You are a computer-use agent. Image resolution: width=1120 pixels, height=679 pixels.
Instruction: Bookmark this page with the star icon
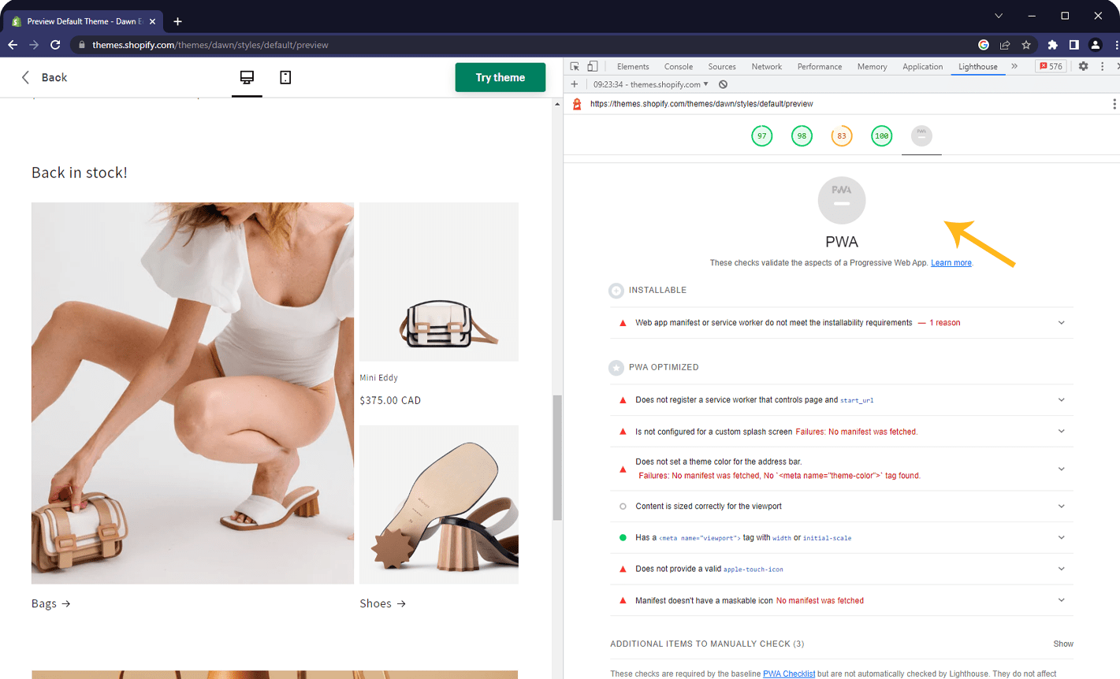(1026, 45)
